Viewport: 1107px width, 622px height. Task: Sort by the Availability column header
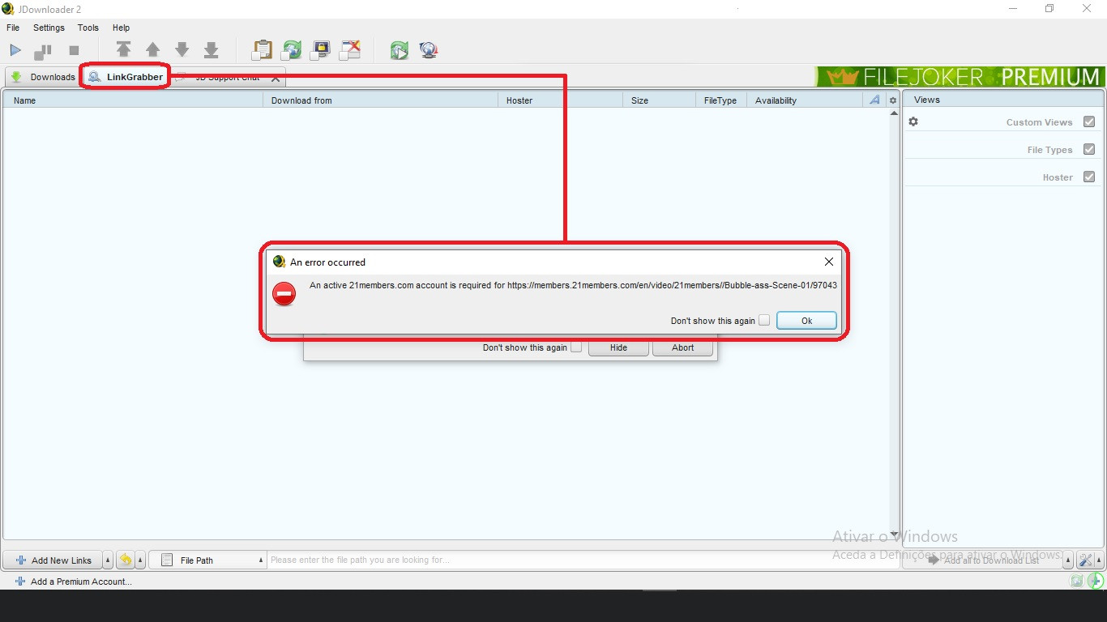coord(805,100)
